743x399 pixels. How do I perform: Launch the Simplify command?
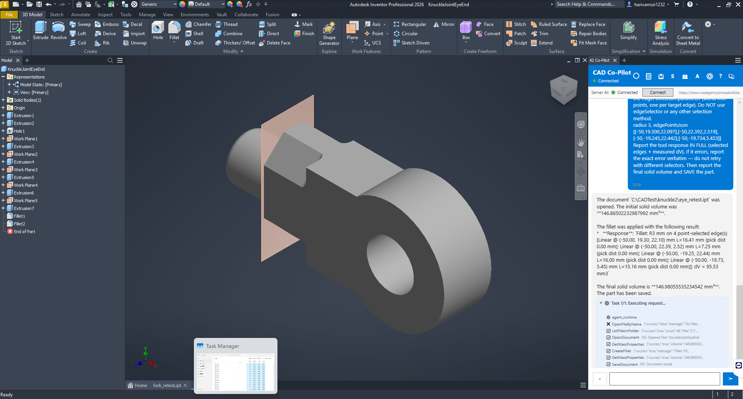[628, 31]
